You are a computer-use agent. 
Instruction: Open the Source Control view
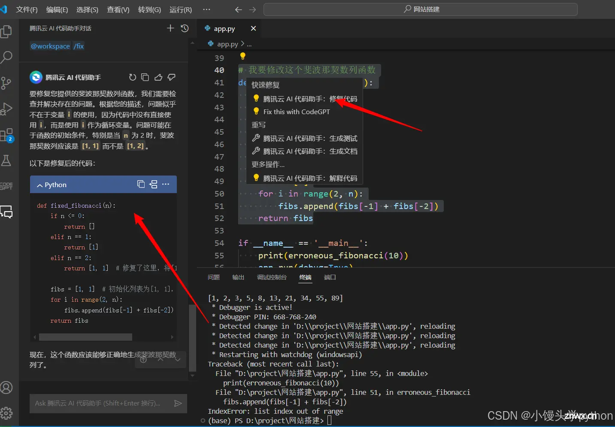[6, 83]
